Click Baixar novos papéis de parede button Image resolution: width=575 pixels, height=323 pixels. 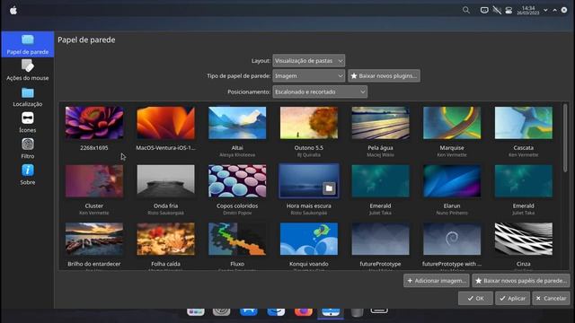pos(521,281)
